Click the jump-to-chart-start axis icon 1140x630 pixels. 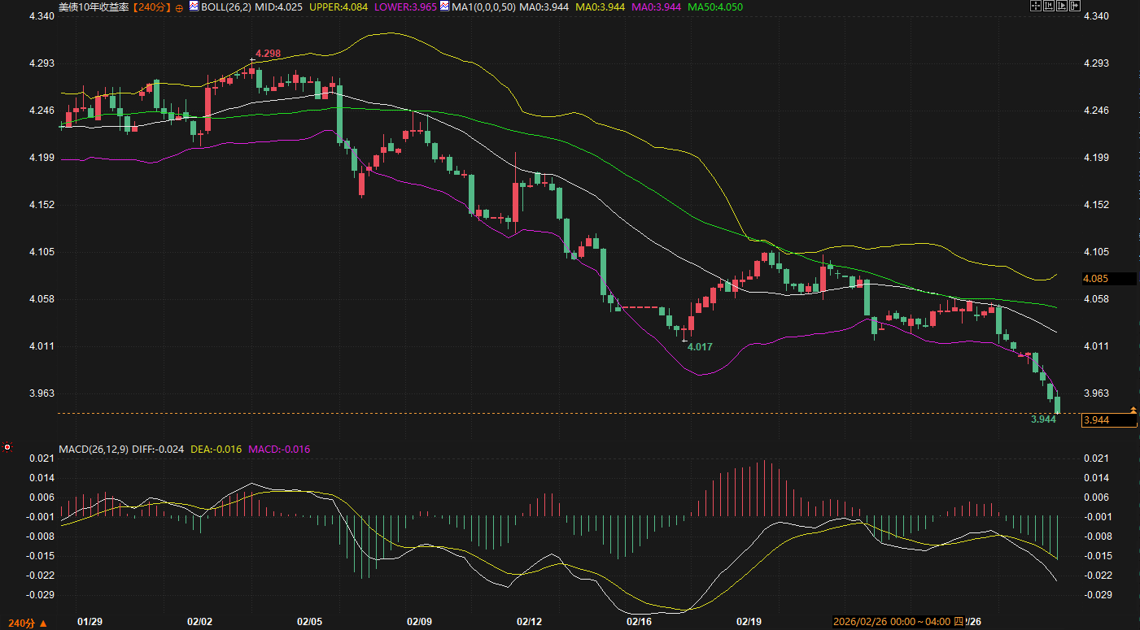point(1049,6)
